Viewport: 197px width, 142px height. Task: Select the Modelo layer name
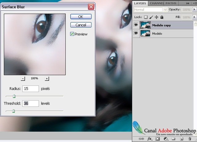[x=157, y=33]
